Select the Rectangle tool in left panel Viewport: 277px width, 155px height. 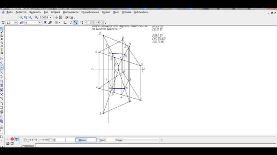pos(2,108)
